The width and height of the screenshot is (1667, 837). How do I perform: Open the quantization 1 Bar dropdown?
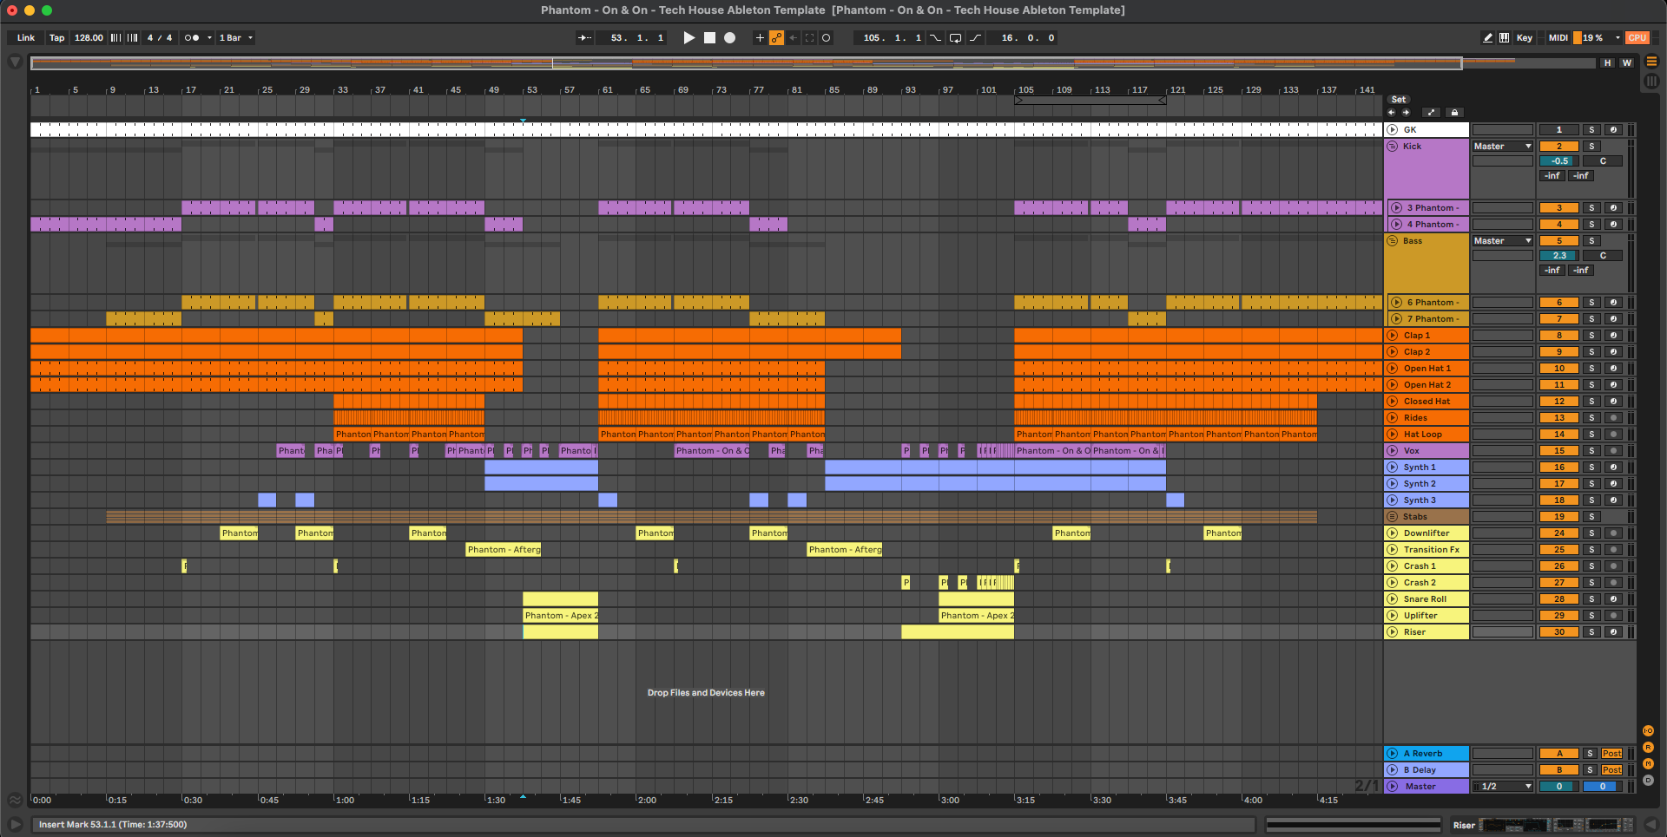point(235,38)
